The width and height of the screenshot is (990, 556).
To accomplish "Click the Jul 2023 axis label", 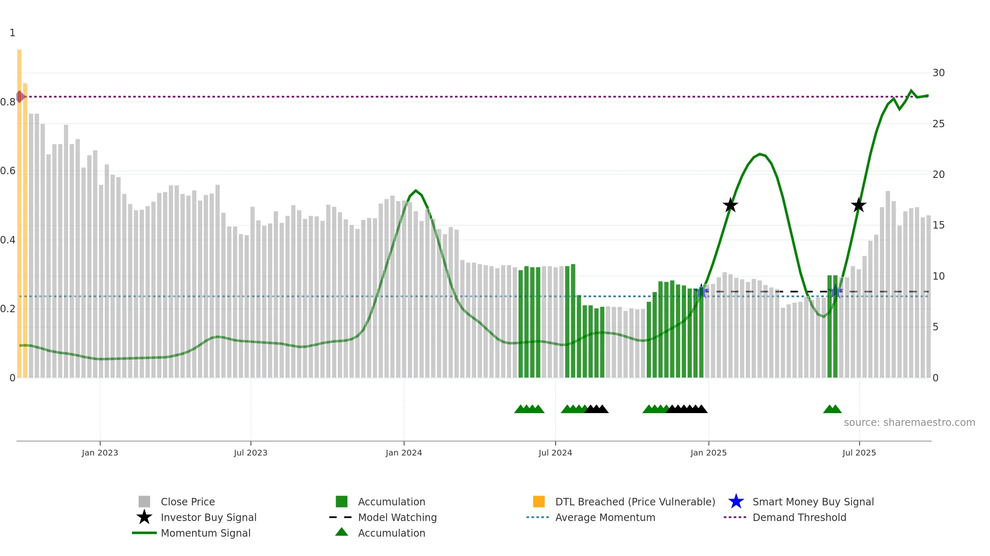I will (251, 453).
